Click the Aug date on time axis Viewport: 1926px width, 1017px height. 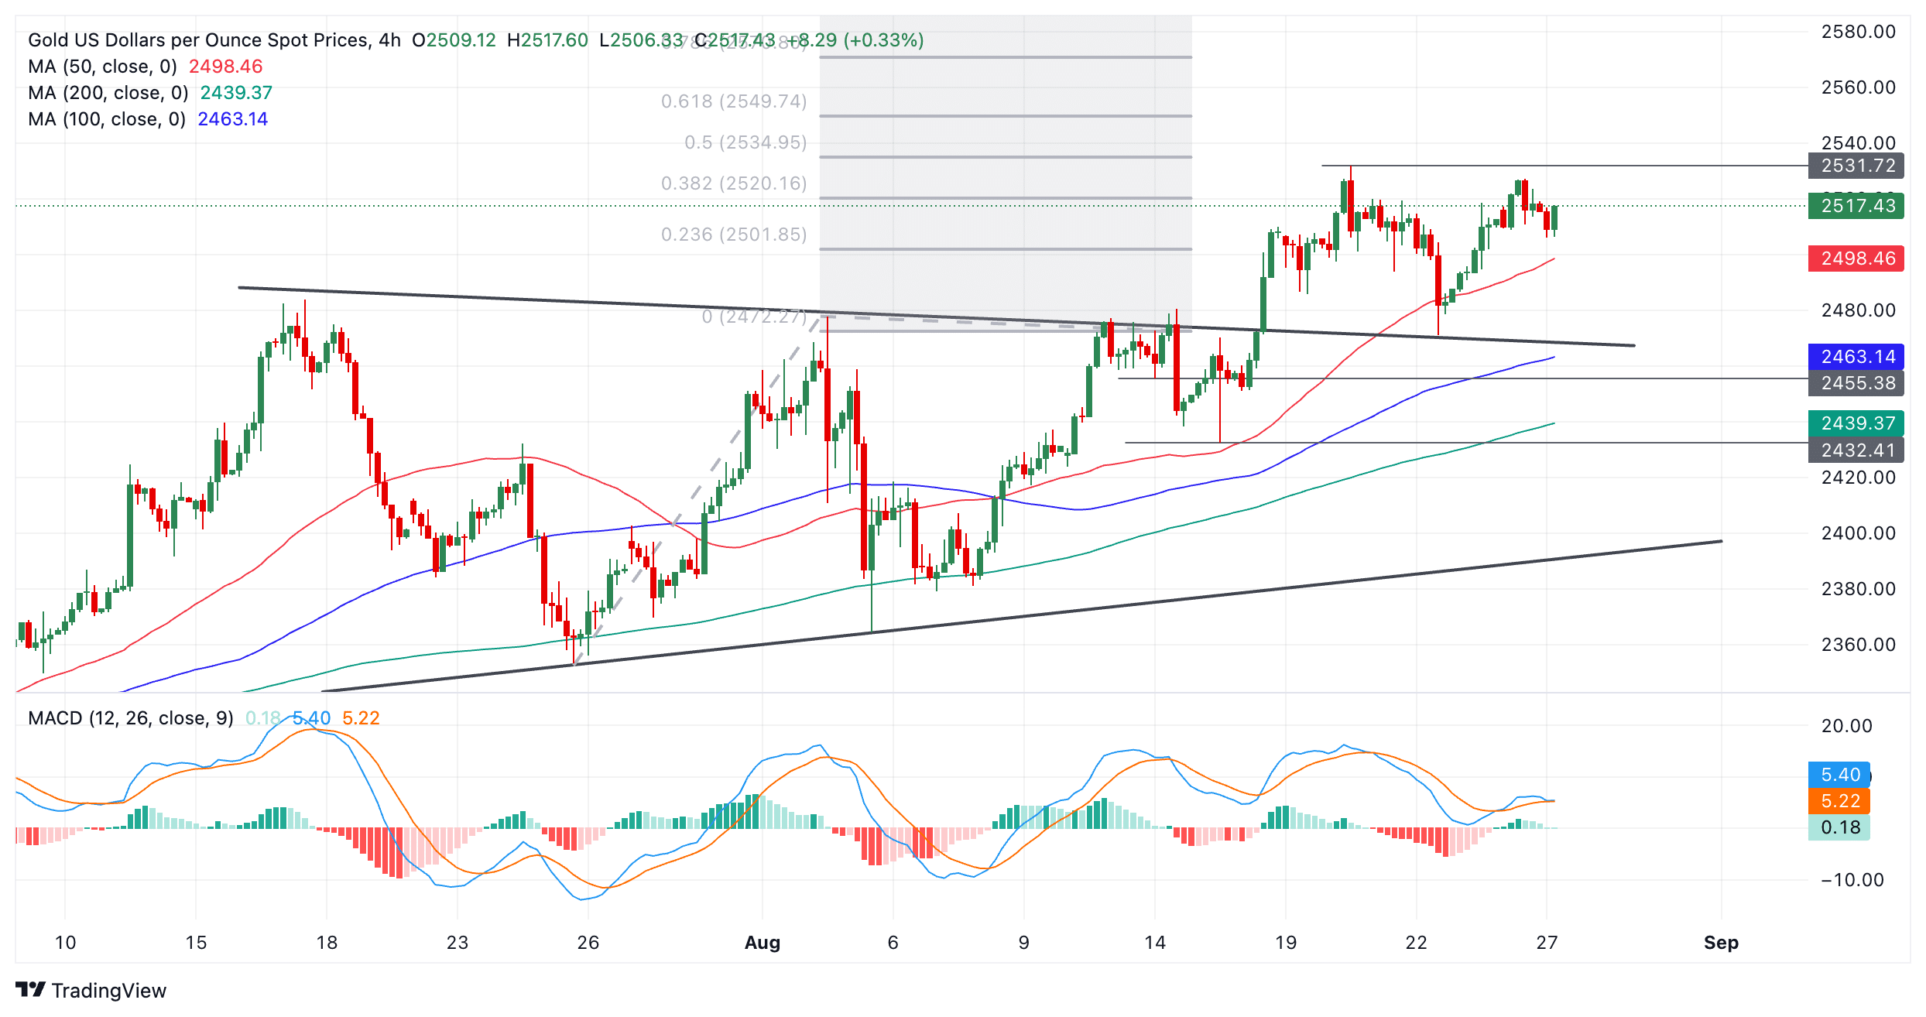tap(763, 943)
